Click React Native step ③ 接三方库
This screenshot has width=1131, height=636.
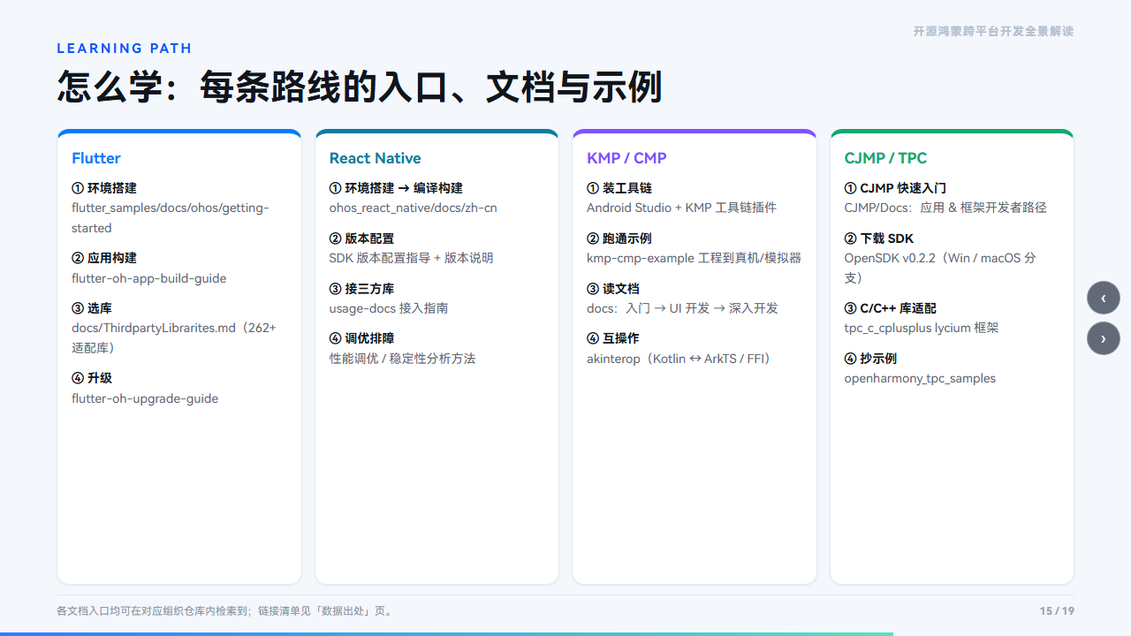[361, 289]
